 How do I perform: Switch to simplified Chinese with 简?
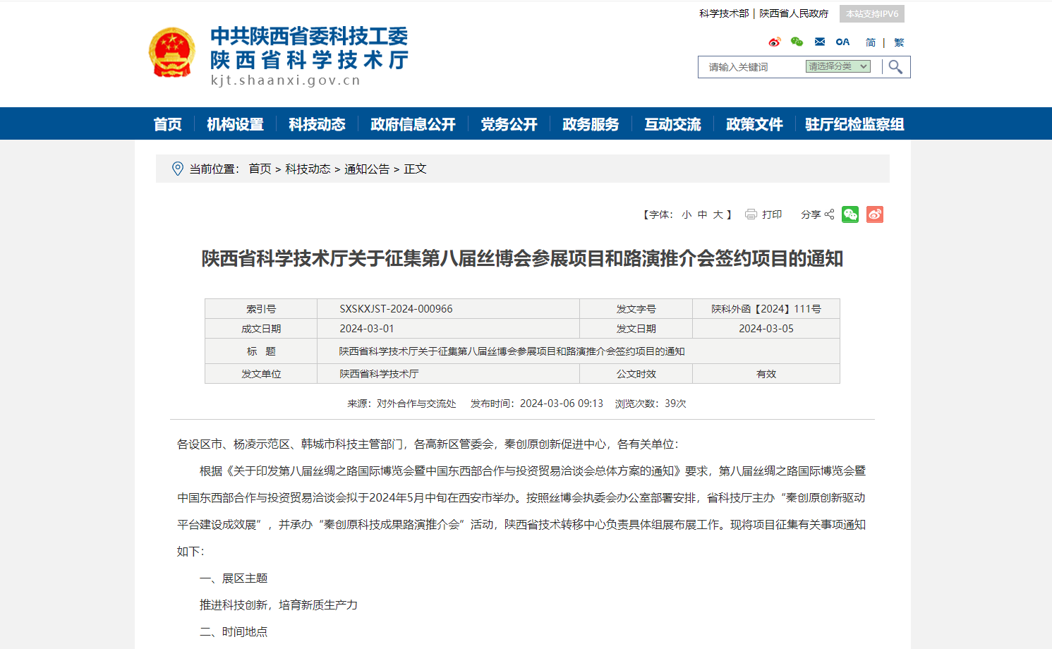coord(870,42)
